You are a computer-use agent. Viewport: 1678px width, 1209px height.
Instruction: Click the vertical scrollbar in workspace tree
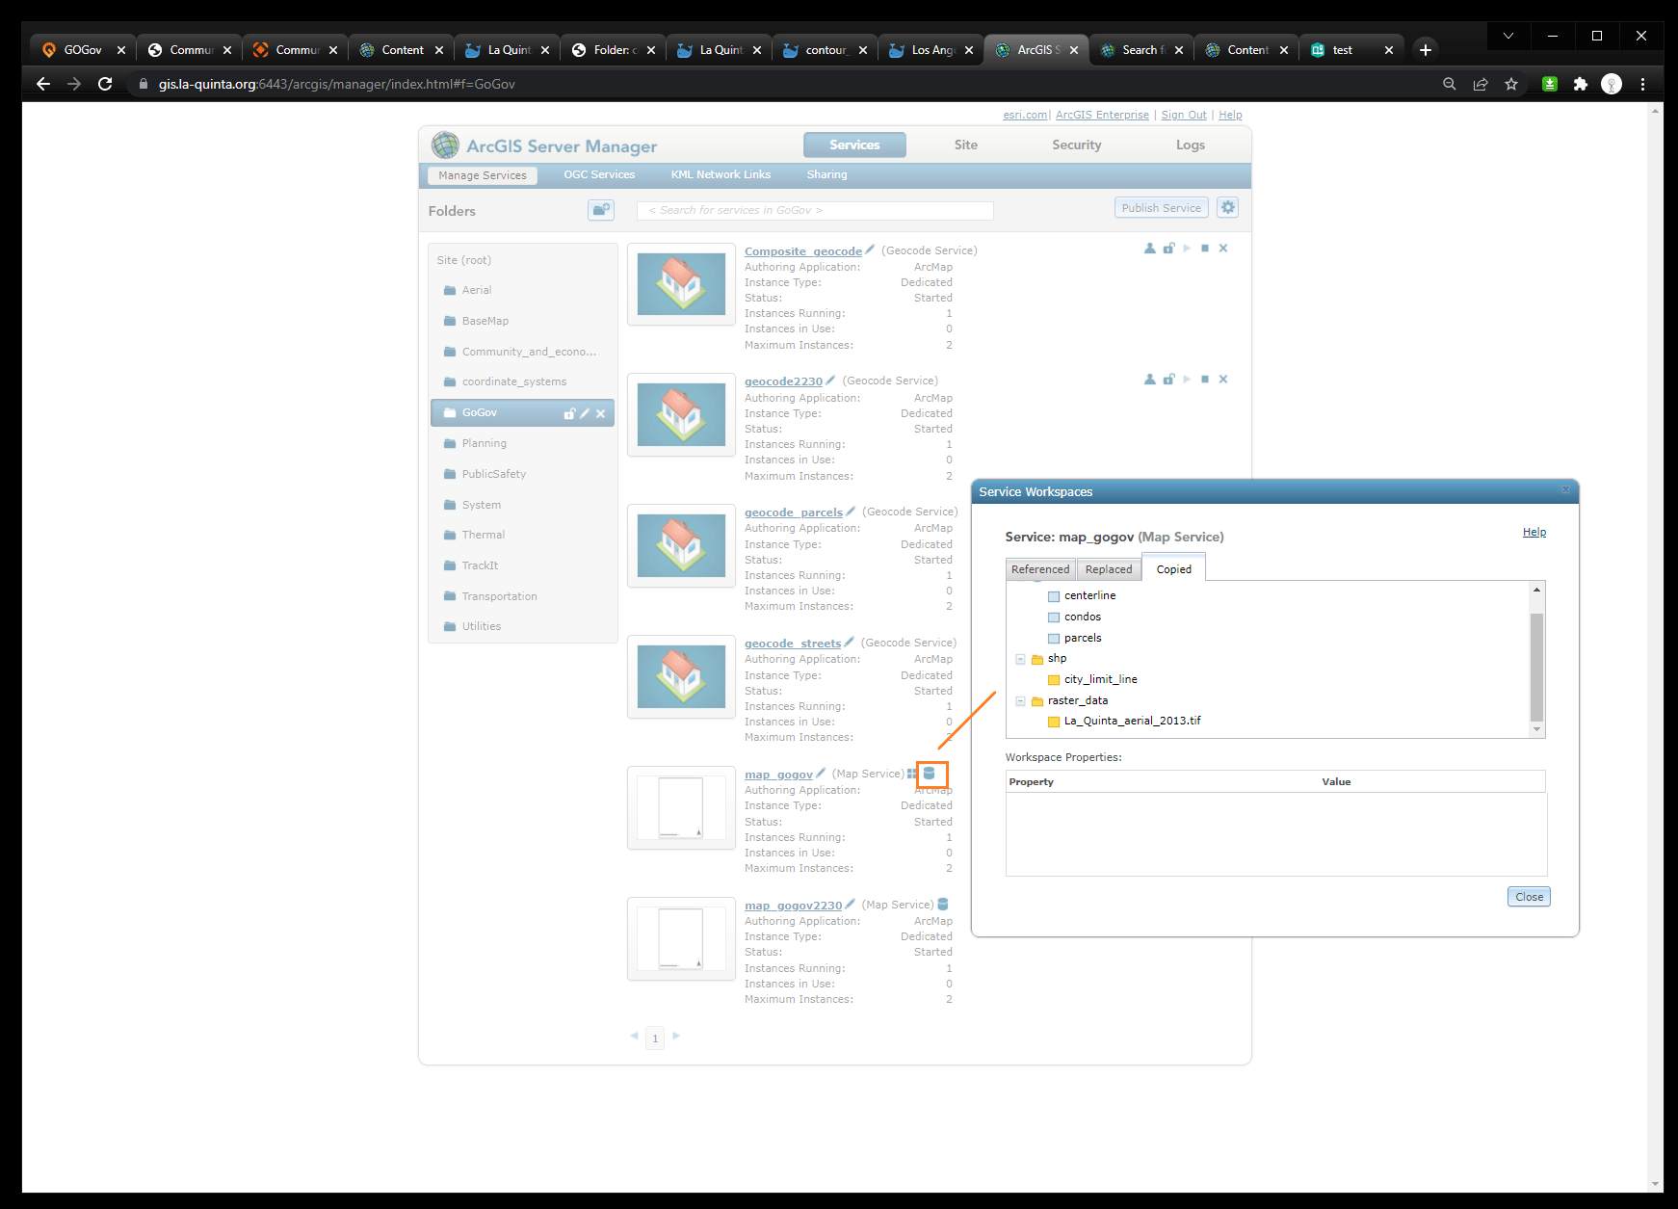[1536, 667]
